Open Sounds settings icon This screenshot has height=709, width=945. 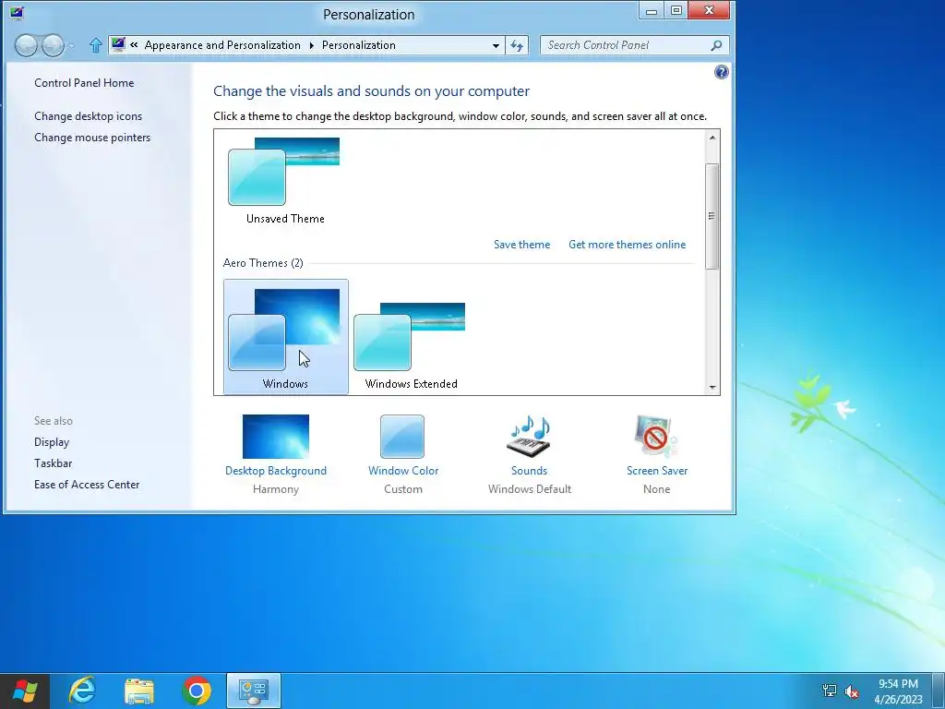click(x=529, y=437)
